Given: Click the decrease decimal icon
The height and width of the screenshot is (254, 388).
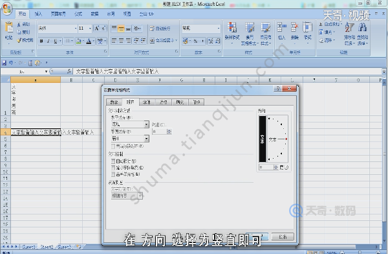Looking at the screenshot, I should click(217, 41).
